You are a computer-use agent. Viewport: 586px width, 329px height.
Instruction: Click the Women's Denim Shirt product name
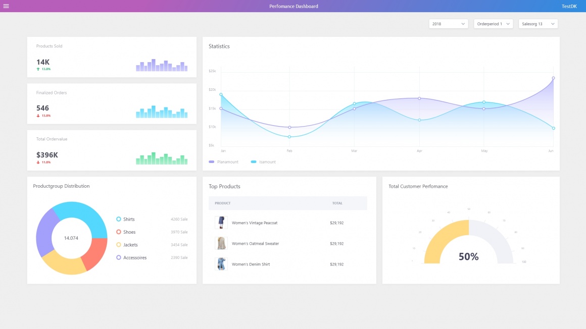[x=251, y=264]
